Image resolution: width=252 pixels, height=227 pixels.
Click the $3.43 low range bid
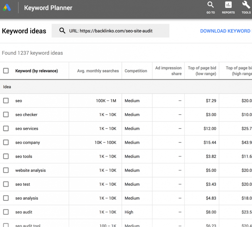pyautogui.click(x=211, y=184)
